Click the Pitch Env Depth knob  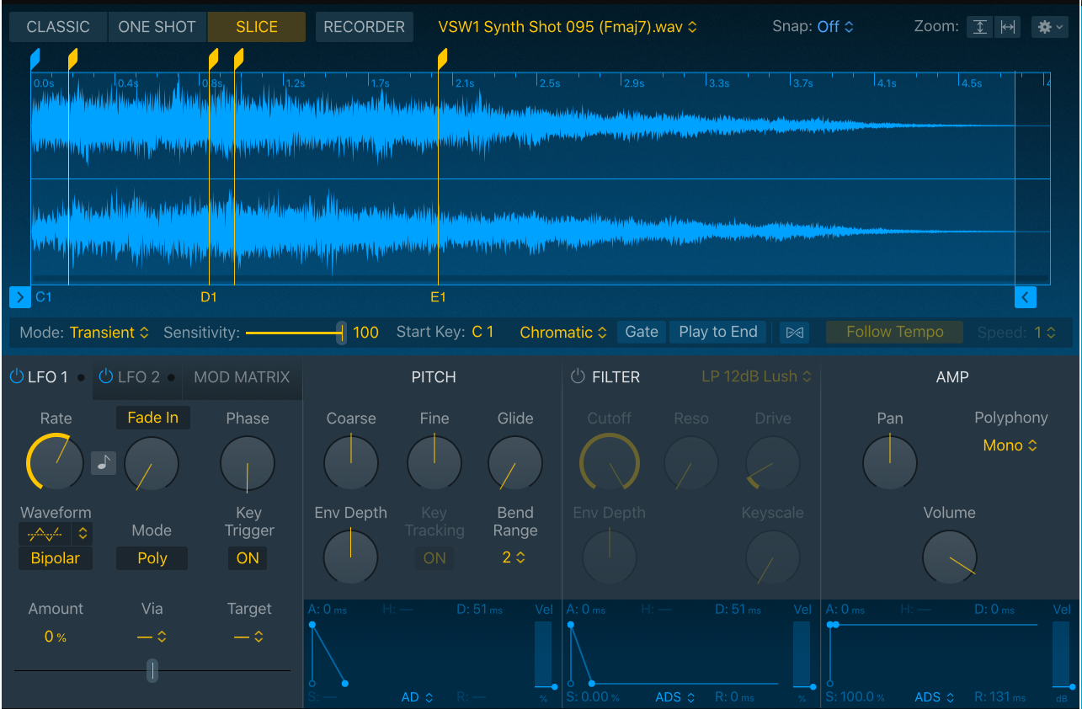351,557
